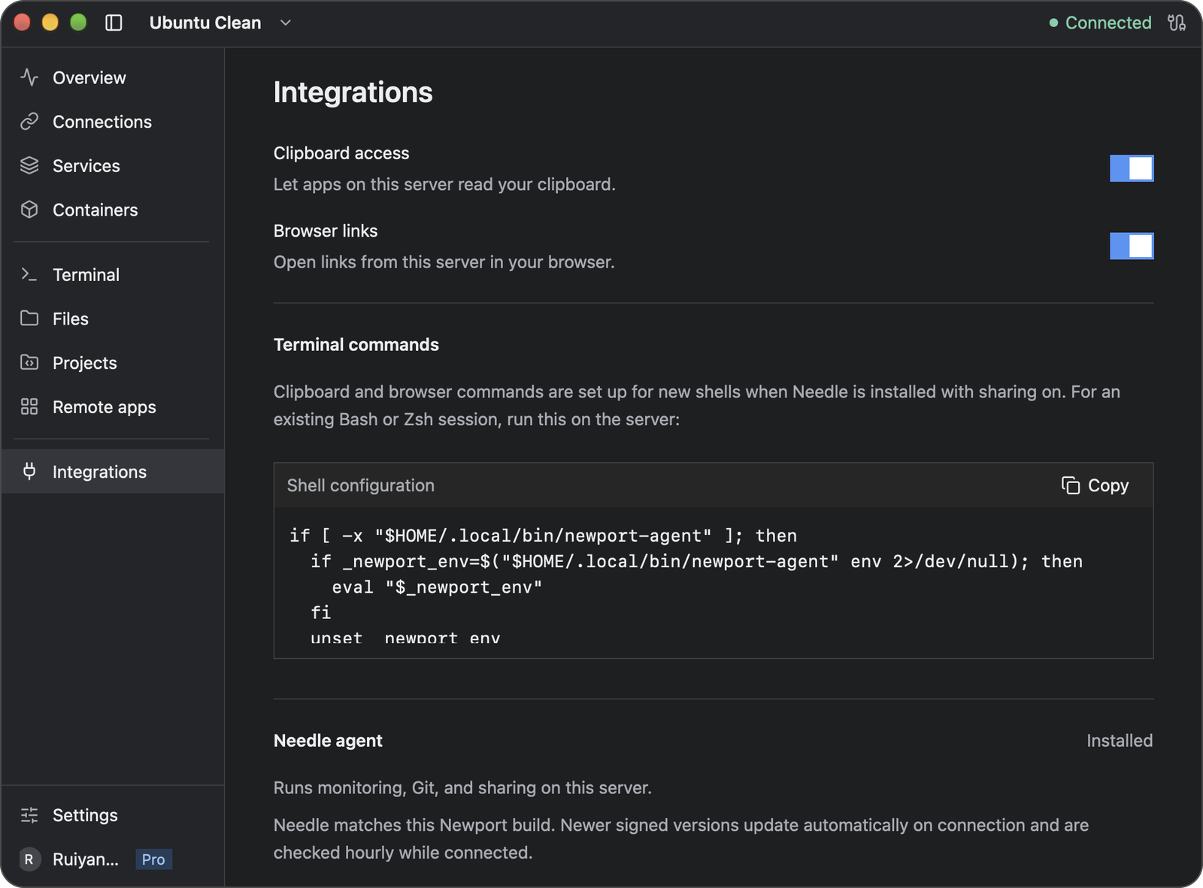
Task: Click the R user avatar
Action: (x=29, y=859)
